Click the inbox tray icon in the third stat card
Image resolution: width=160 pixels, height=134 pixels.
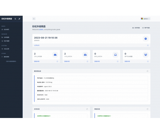[115, 55]
